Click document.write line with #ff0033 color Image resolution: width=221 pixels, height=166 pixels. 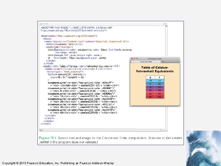point(81,105)
